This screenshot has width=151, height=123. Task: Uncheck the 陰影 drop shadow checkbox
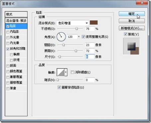pyautogui.click(x=8, y=26)
